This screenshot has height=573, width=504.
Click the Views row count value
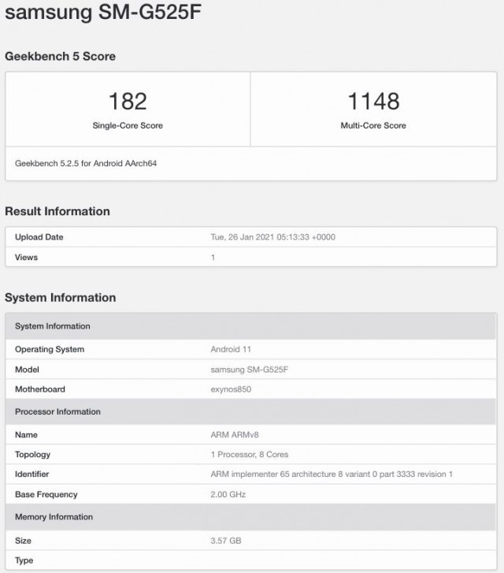click(x=213, y=258)
